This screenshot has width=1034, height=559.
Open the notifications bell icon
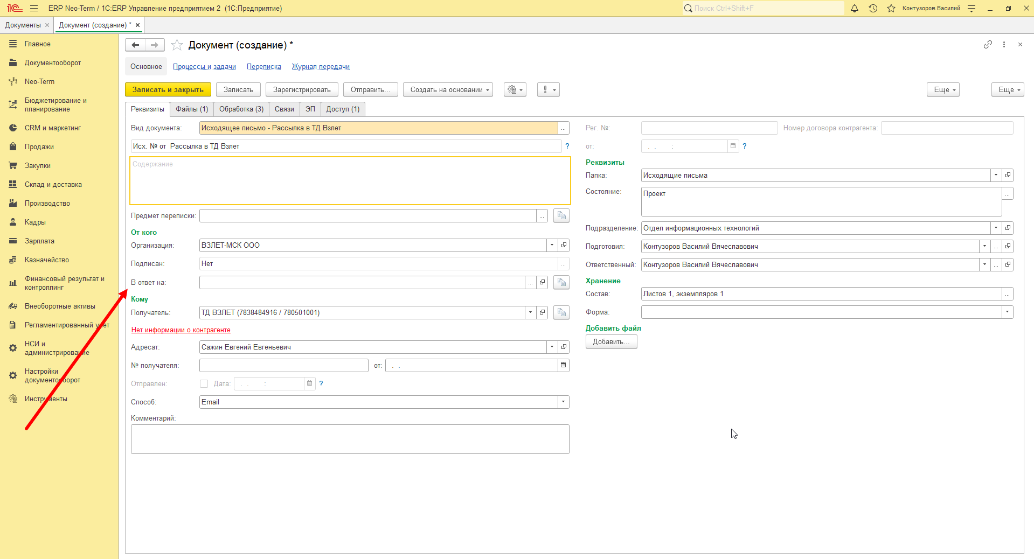point(855,8)
